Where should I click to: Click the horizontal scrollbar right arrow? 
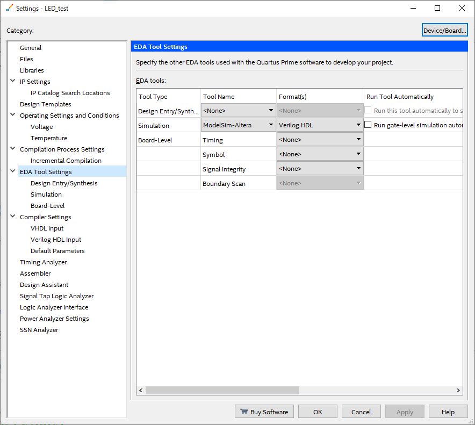pyautogui.click(x=458, y=390)
